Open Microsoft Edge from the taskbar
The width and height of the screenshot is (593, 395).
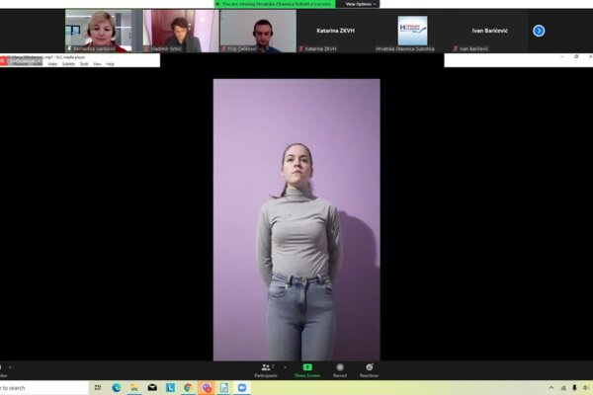click(x=117, y=388)
